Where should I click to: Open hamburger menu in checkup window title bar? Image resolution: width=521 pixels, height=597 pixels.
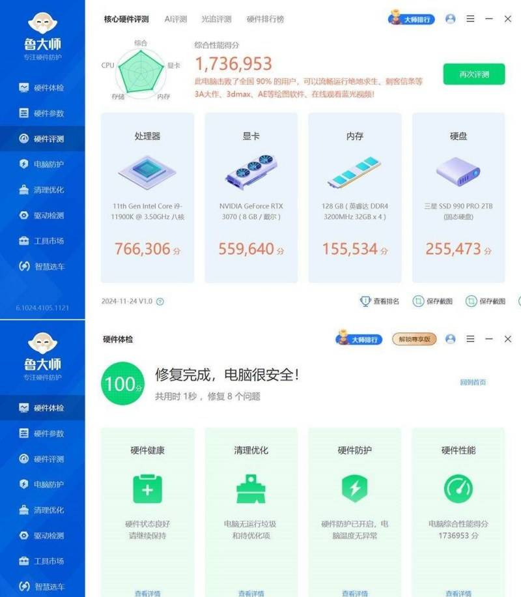click(470, 339)
